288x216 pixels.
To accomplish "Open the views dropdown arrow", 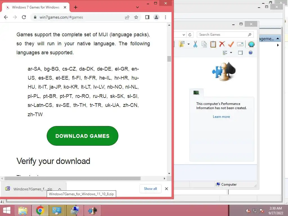I will 231,53.
